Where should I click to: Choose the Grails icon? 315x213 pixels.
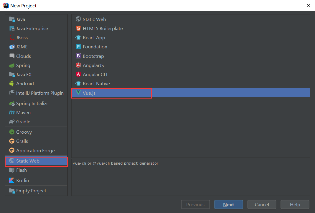tap(12, 141)
